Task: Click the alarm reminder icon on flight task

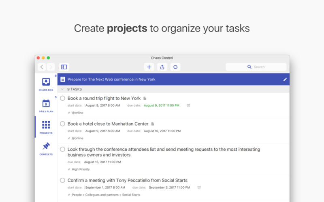Action: coord(188,105)
